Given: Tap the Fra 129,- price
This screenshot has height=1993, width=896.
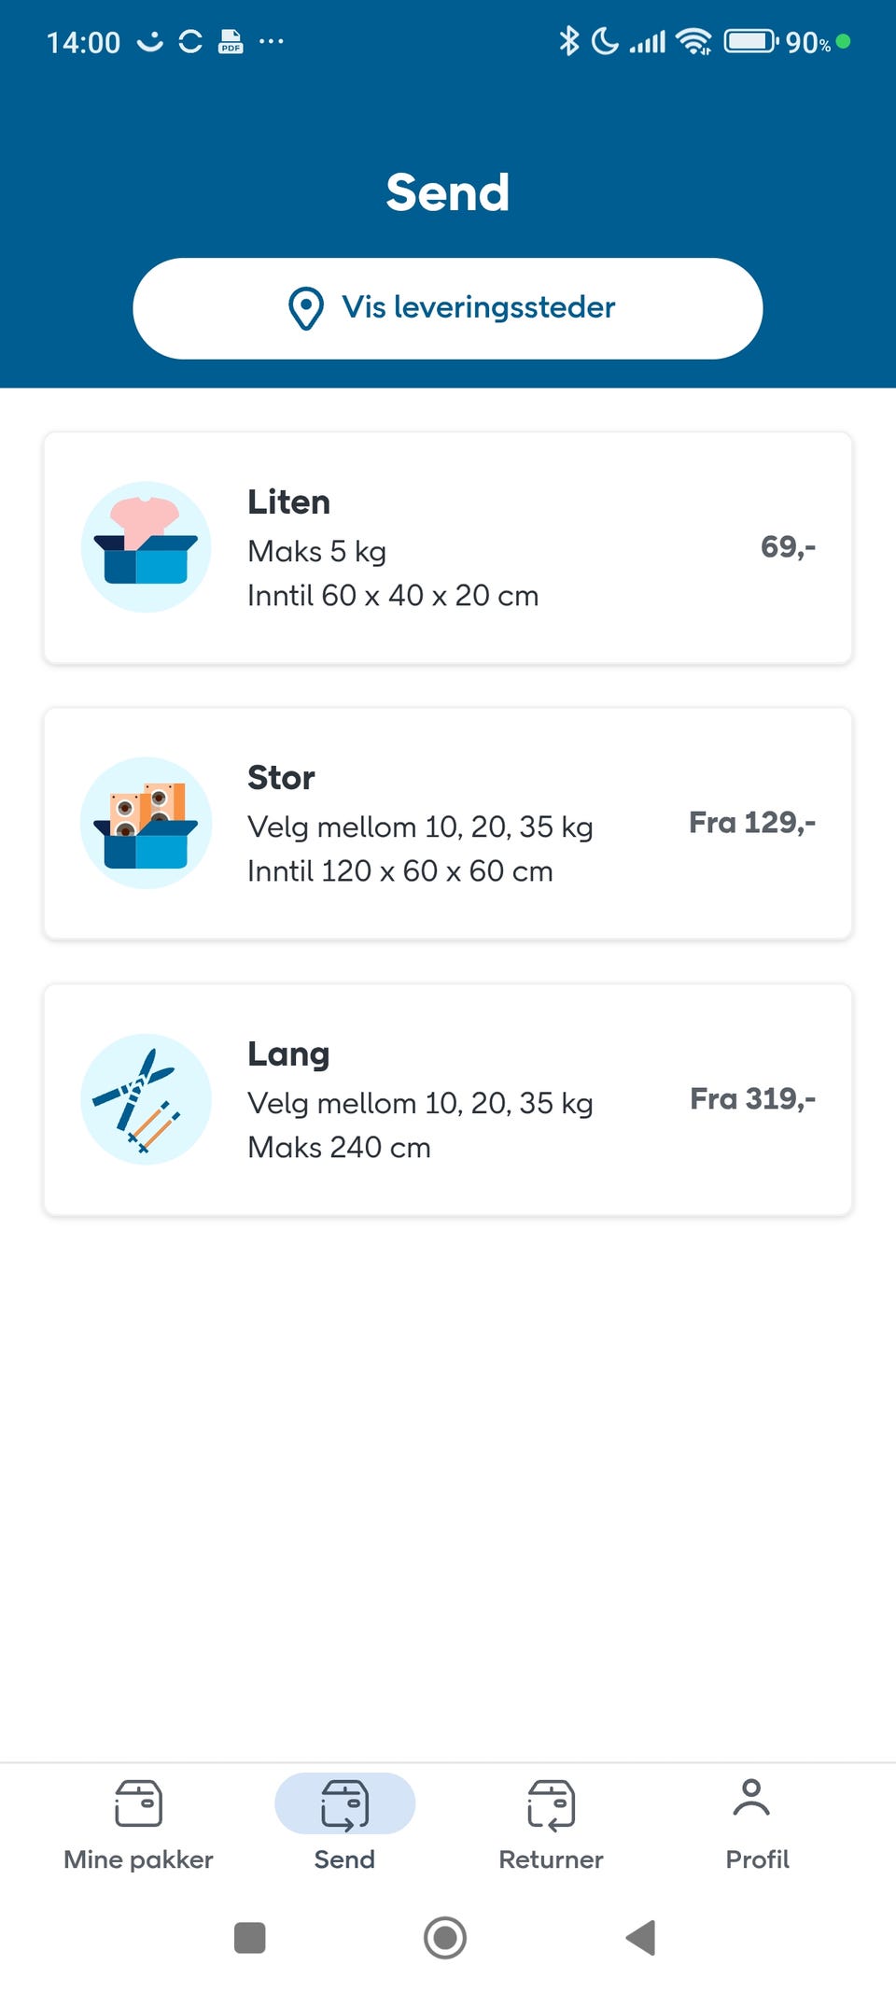Looking at the screenshot, I should click(x=752, y=823).
